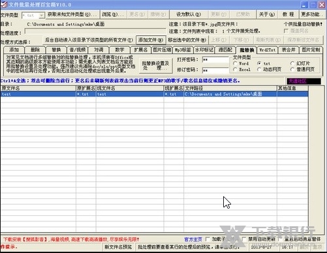
Task: Click the 其他信息 column header
Action: 292,88
